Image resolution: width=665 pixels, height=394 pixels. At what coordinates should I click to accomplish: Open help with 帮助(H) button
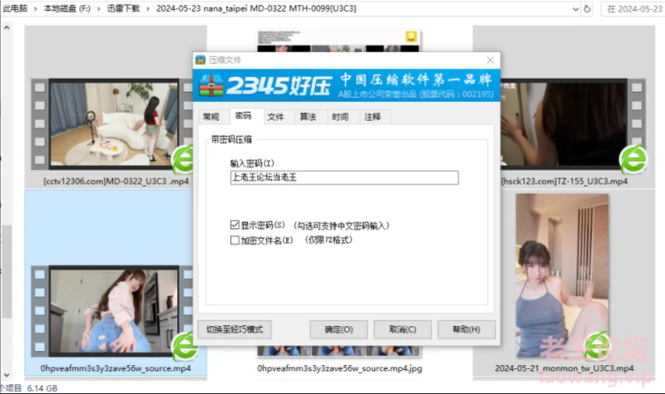coord(466,329)
